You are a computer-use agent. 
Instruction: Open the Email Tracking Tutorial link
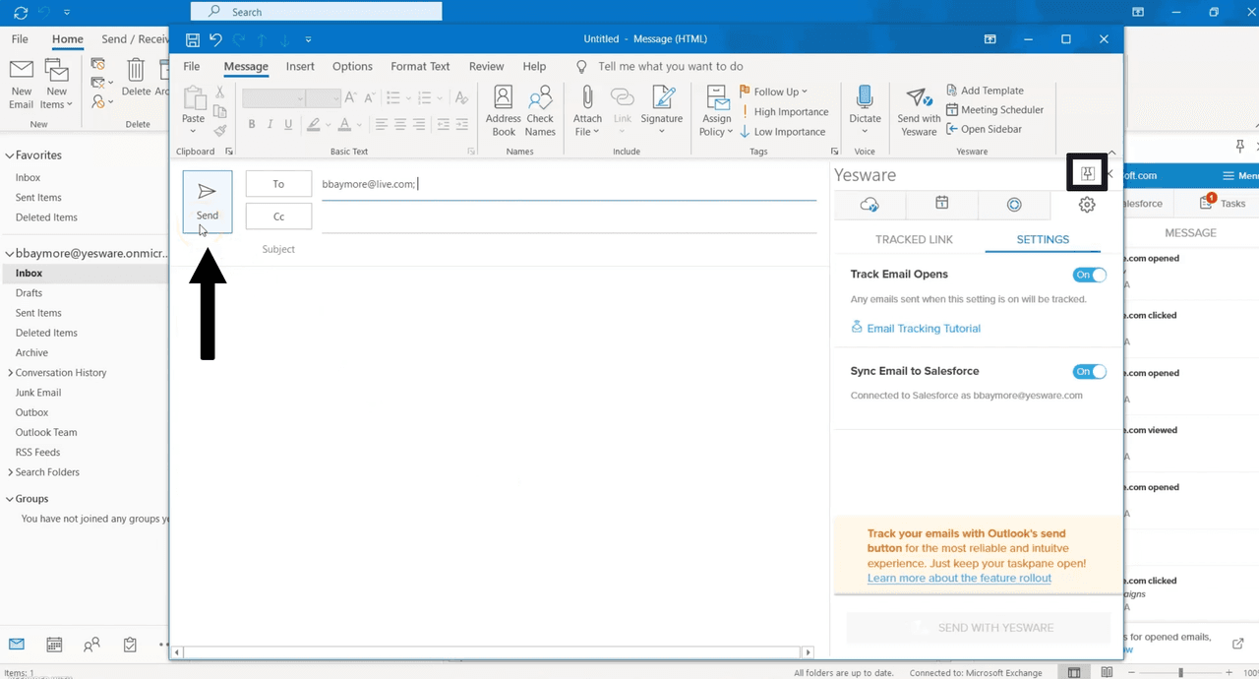(x=923, y=328)
